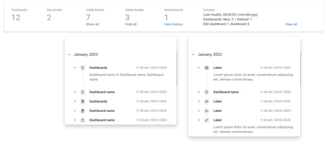This screenshot has height=144, width=328.
Task: Collapse first Label entry with table icon
Action: click(199, 68)
